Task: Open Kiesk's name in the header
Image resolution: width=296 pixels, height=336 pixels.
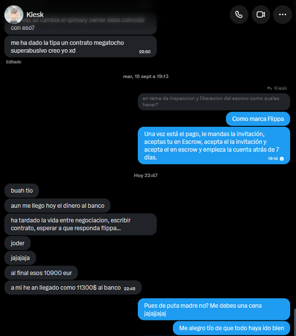Action: click(x=35, y=15)
